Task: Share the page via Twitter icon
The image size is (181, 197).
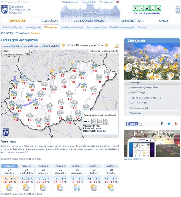Action: pos(169,124)
